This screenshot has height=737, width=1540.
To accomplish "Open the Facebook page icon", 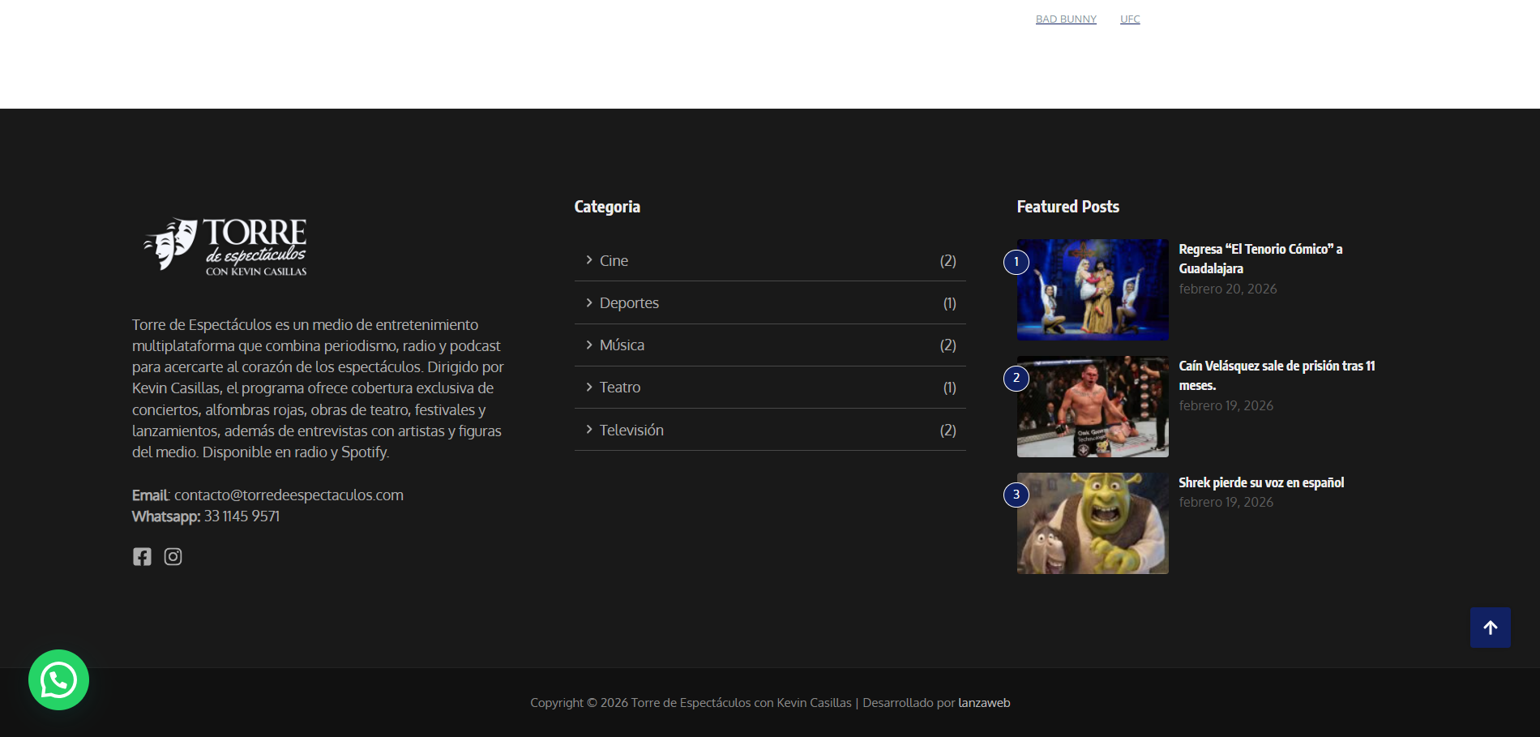I will [x=142, y=556].
